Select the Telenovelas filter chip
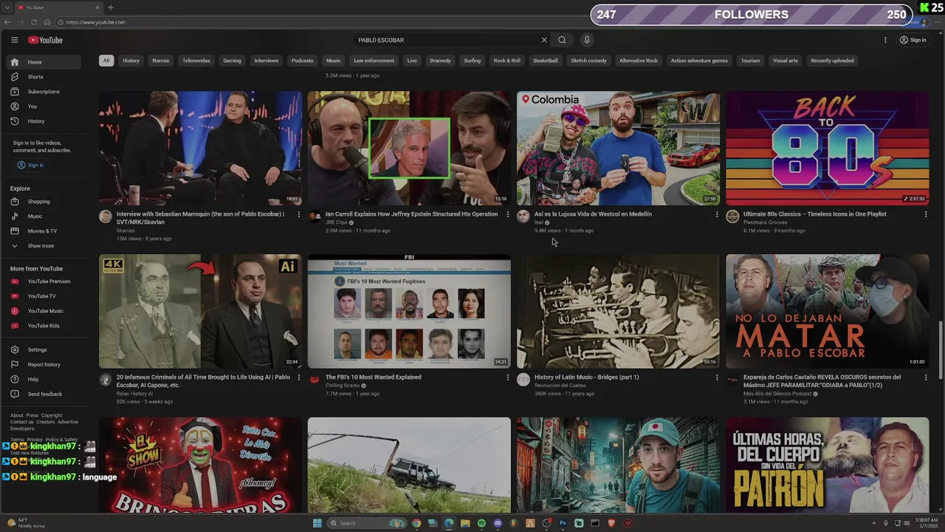The image size is (945, 532). click(196, 61)
